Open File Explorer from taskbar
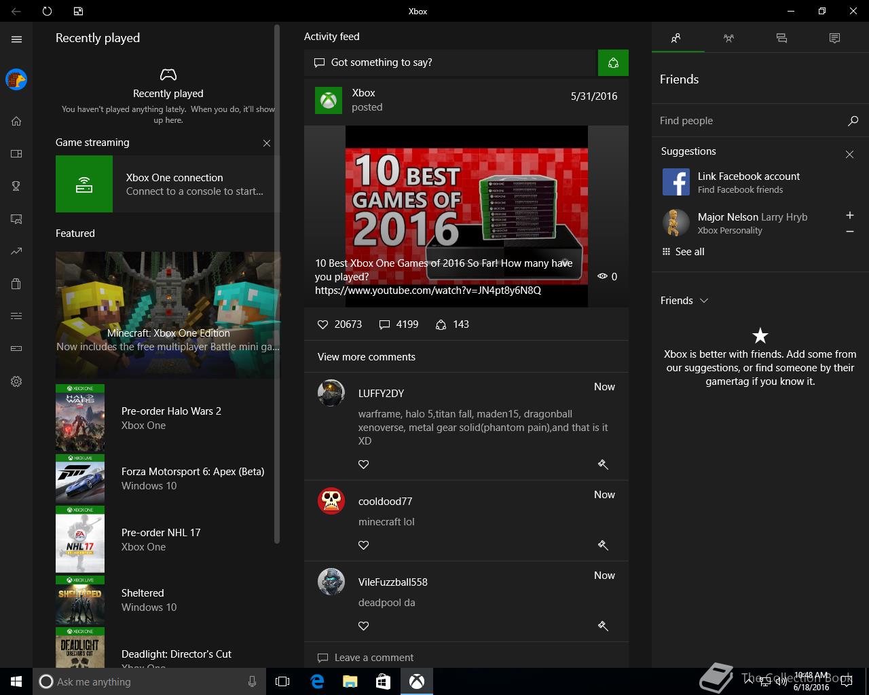The image size is (869, 695). point(350,681)
